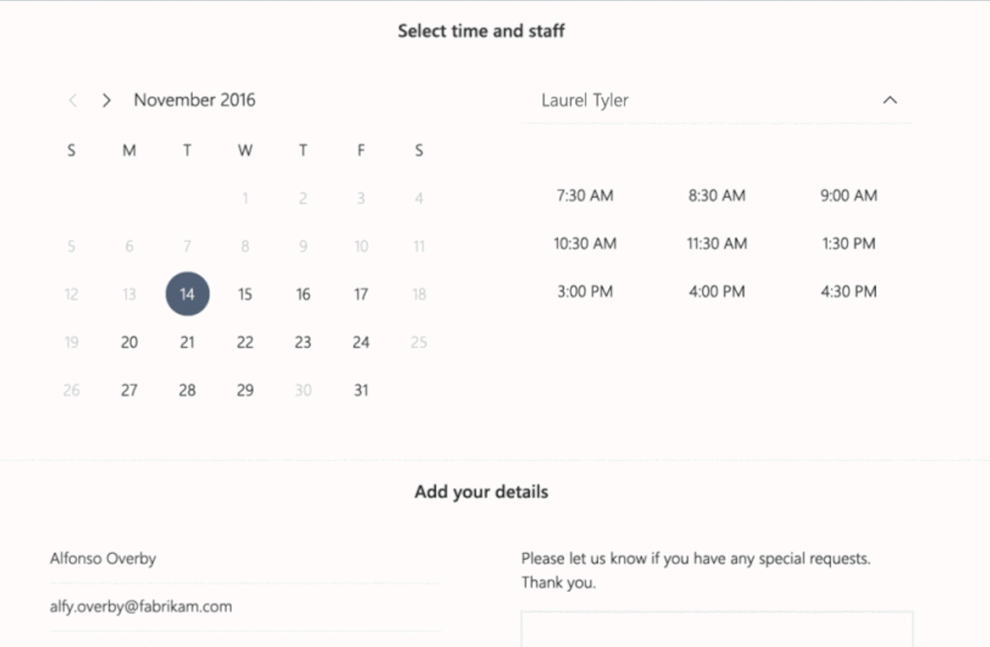Open the Laurel Tyler staff selector

(x=585, y=101)
